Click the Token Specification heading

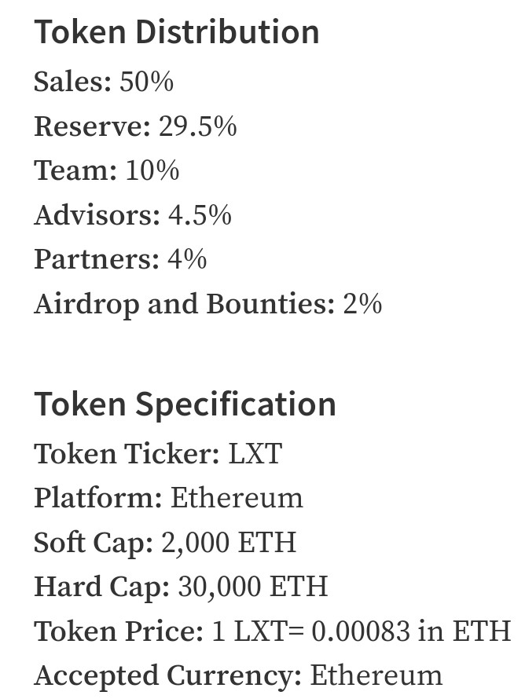click(x=185, y=404)
